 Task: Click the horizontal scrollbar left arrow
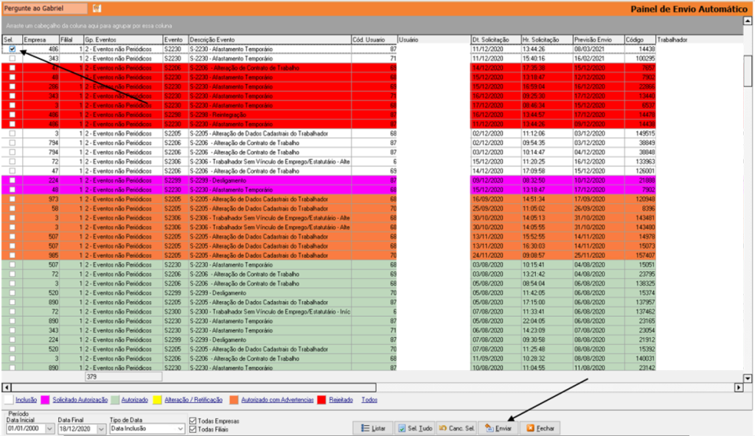point(6,387)
